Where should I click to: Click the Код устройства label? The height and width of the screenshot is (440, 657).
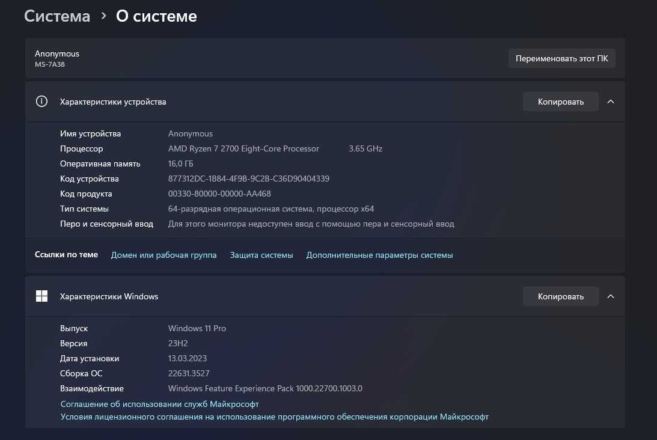89,179
